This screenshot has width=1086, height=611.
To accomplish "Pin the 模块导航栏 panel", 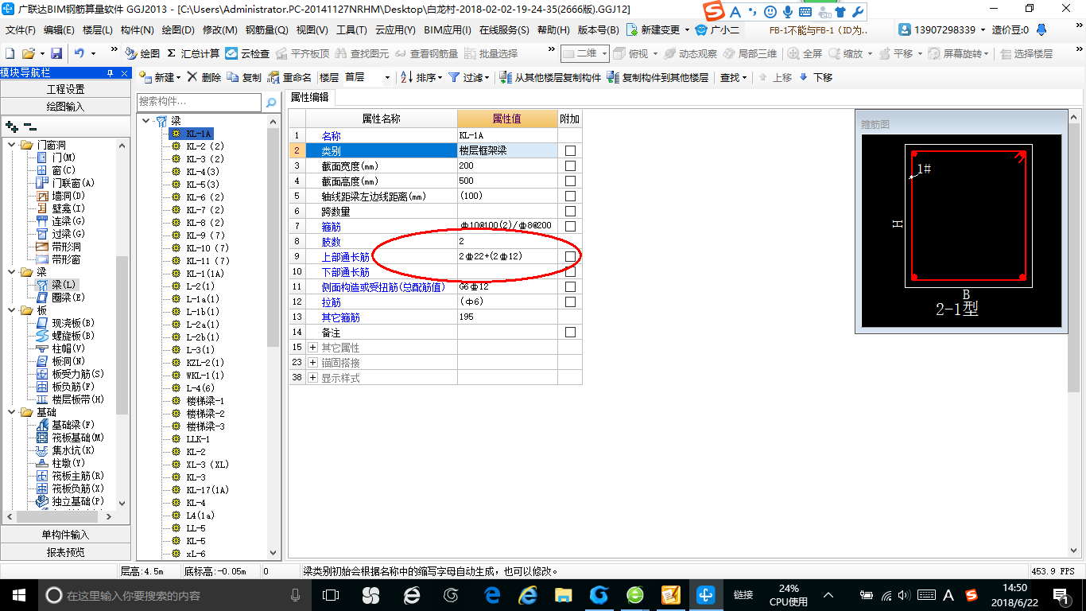I will (110, 72).
